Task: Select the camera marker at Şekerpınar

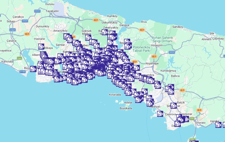Action: tap(173, 105)
